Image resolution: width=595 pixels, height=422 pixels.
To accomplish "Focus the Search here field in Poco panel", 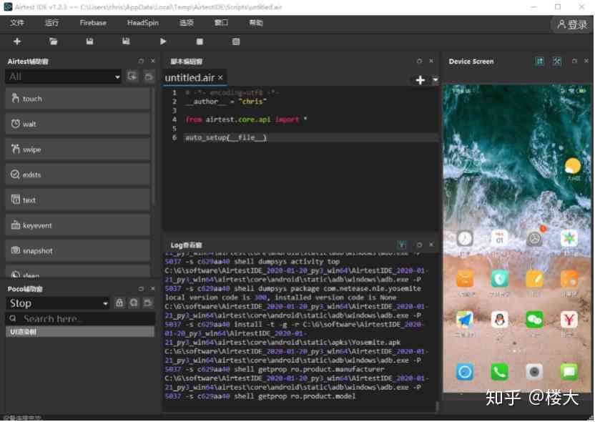I will (80, 318).
